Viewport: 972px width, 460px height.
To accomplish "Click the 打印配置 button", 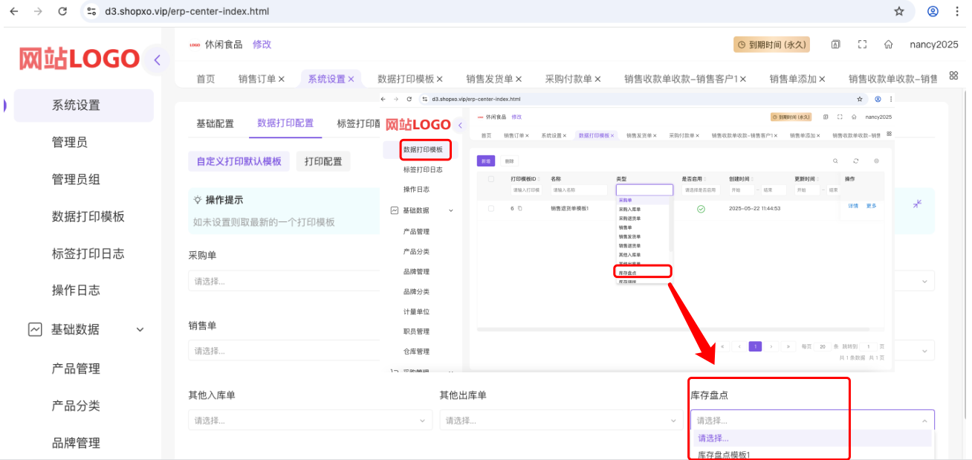I will coord(323,161).
